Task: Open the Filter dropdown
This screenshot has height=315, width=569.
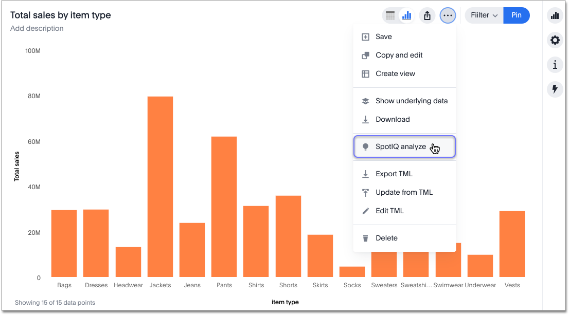Action: pos(483,15)
